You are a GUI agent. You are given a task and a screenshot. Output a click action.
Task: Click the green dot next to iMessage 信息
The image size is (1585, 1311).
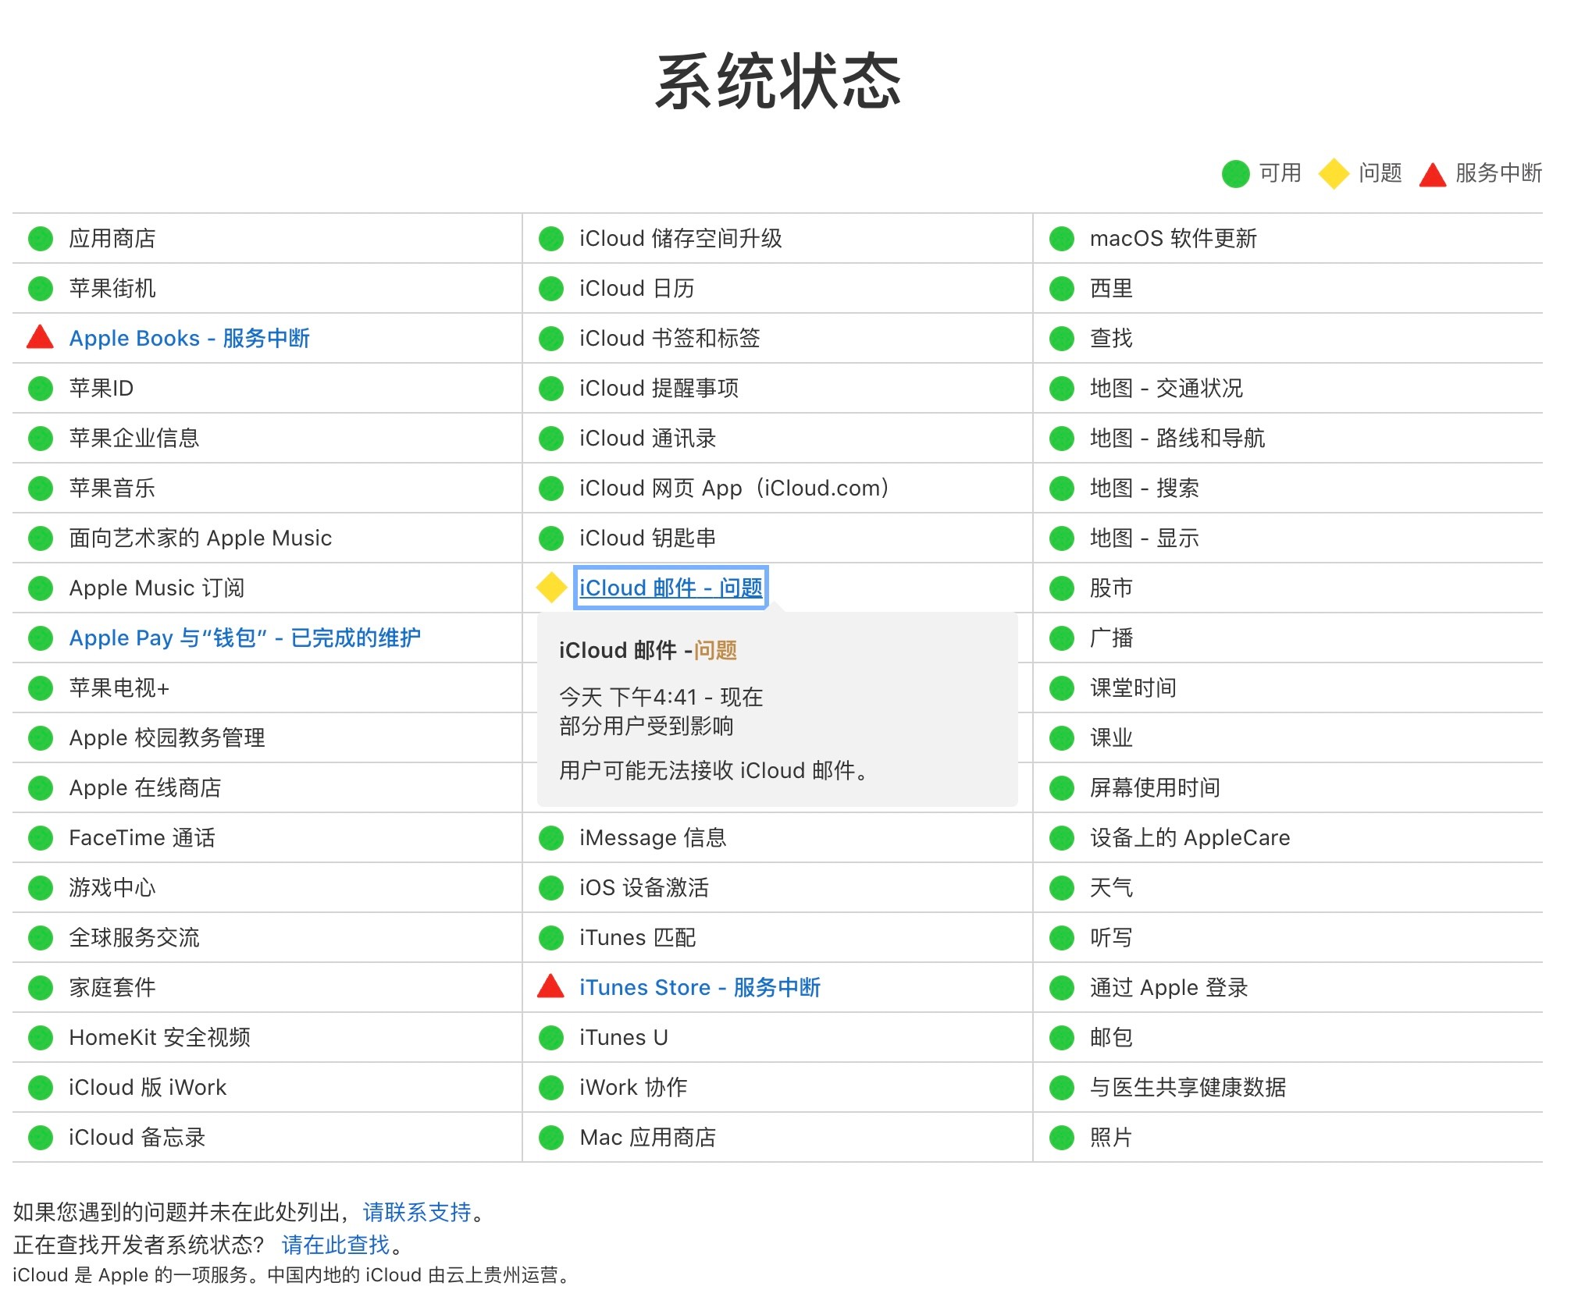[550, 837]
